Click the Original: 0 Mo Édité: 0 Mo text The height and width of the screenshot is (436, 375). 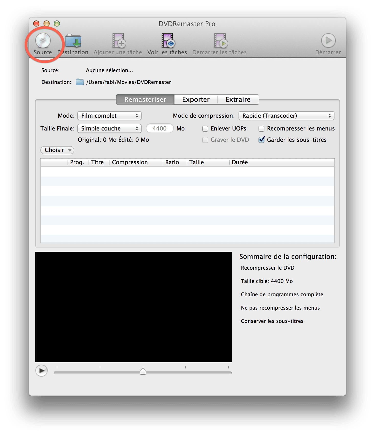(x=113, y=140)
